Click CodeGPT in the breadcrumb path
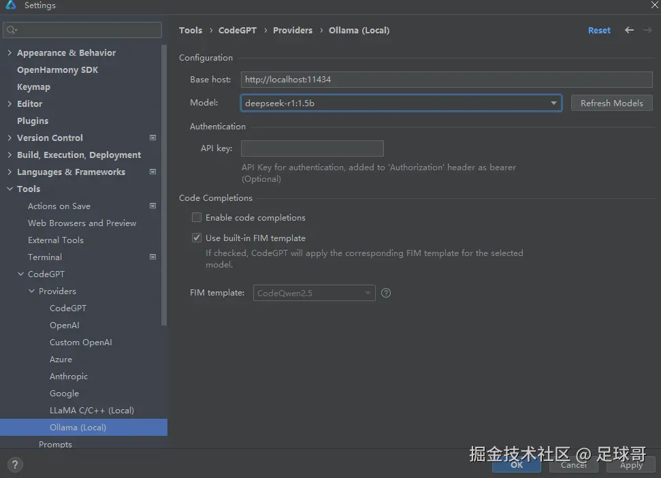This screenshot has width=661, height=478. (238, 31)
